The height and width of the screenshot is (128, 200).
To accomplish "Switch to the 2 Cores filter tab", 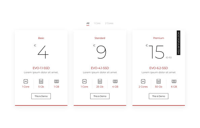I will [109, 23].
